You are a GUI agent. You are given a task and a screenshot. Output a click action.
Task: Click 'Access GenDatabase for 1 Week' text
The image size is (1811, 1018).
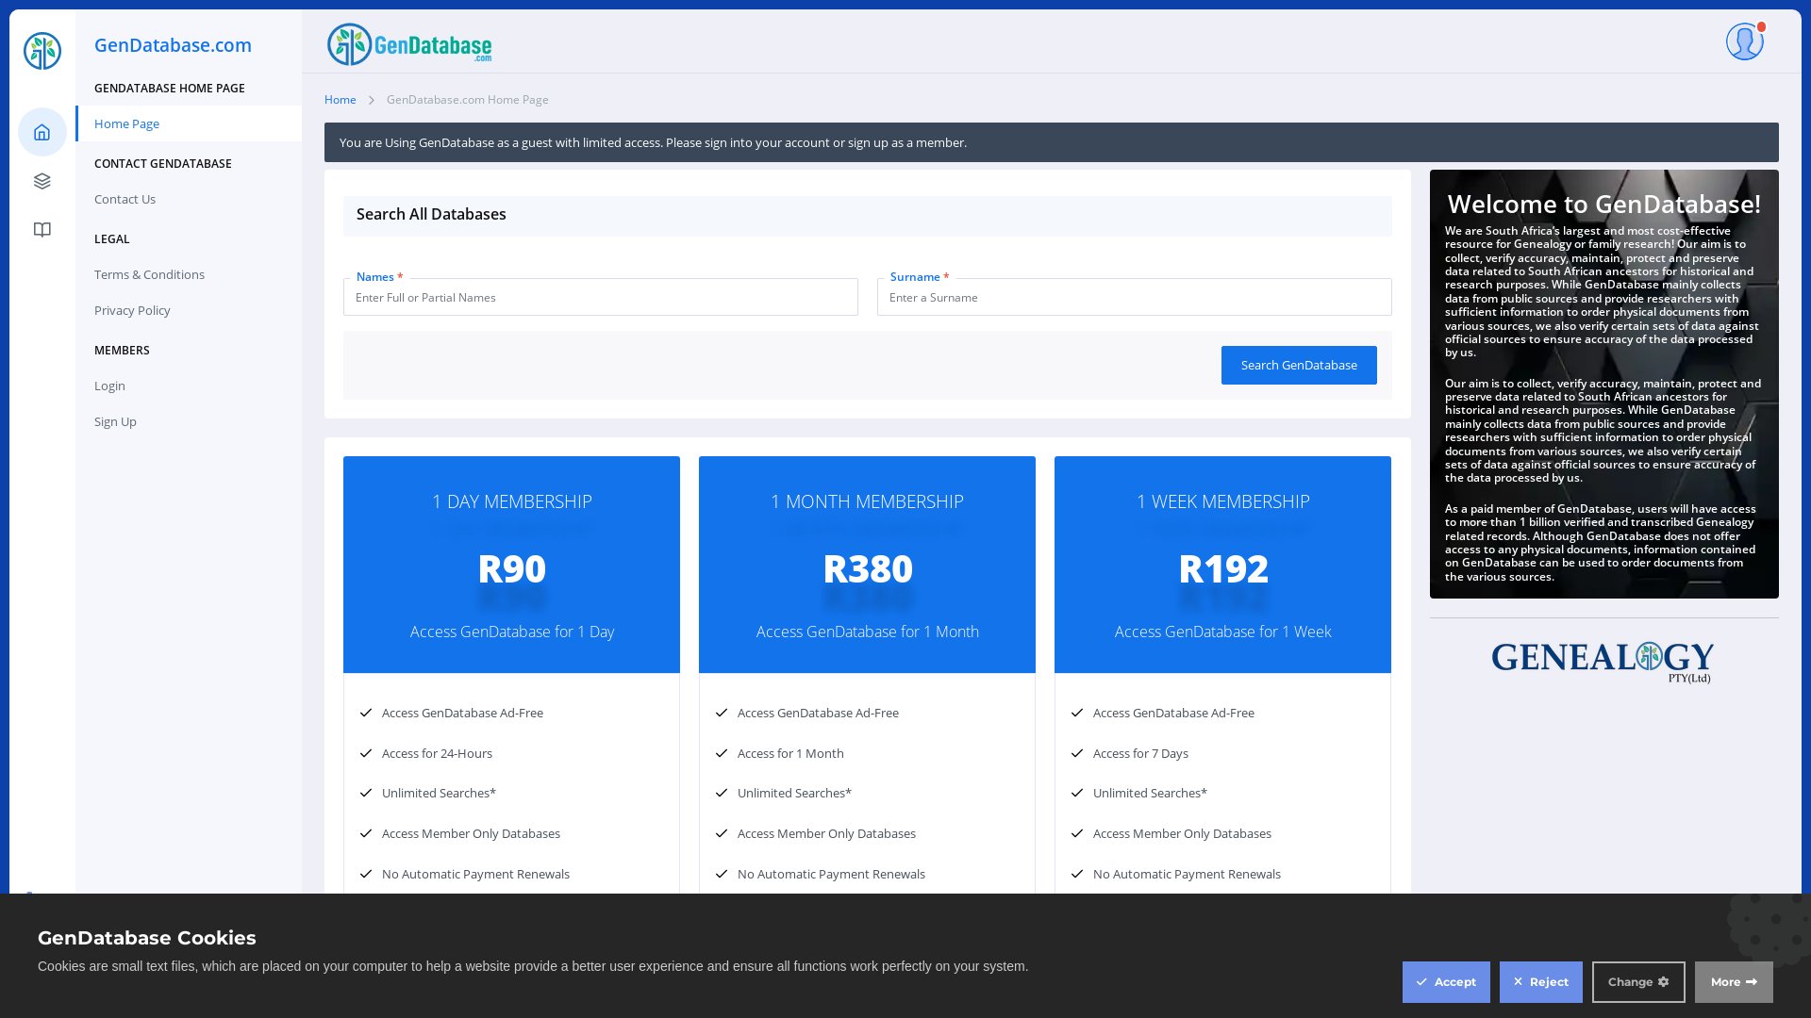(1223, 632)
